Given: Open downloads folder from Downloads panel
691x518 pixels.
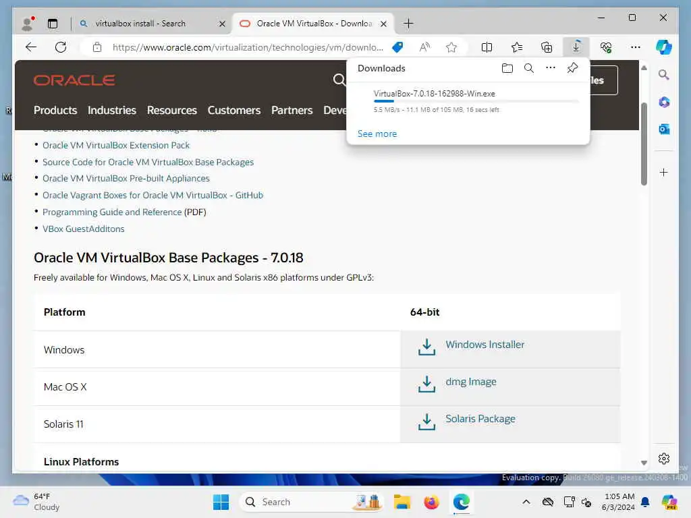Looking at the screenshot, I should (507, 68).
